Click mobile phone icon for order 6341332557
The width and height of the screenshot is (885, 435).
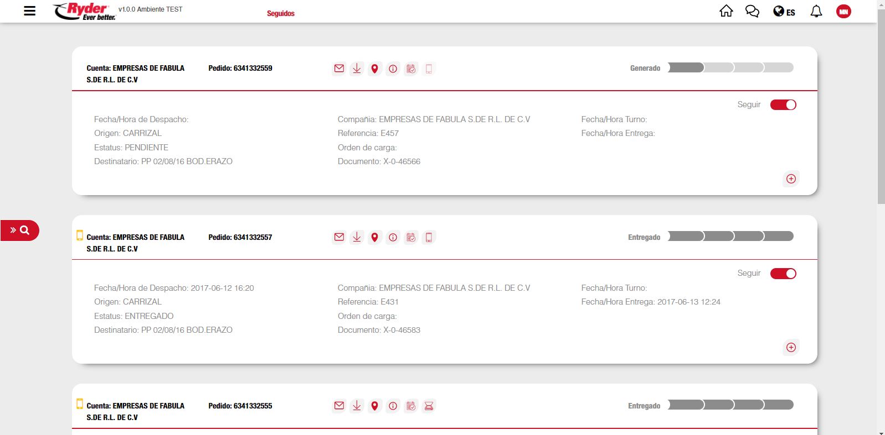tap(429, 237)
